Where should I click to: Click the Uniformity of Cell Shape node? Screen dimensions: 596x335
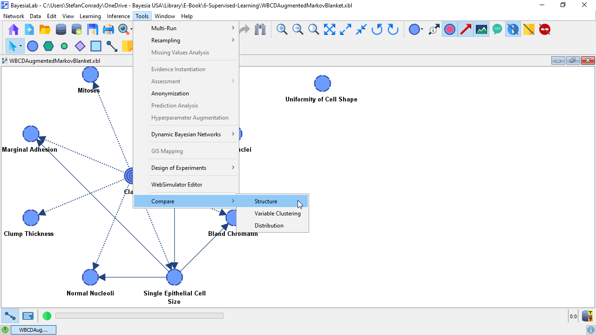[x=322, y=84]
